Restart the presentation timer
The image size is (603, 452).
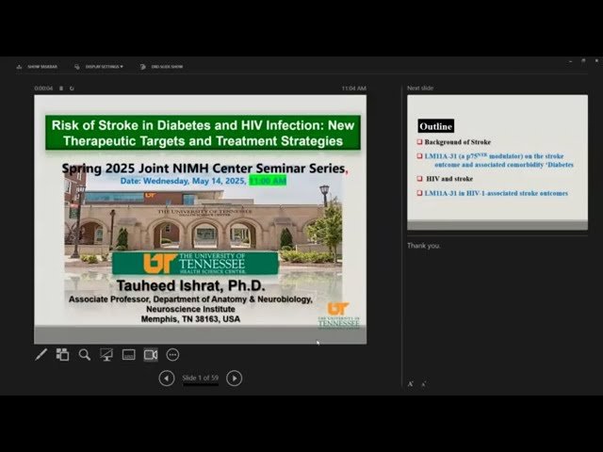[x=72, y=89]
